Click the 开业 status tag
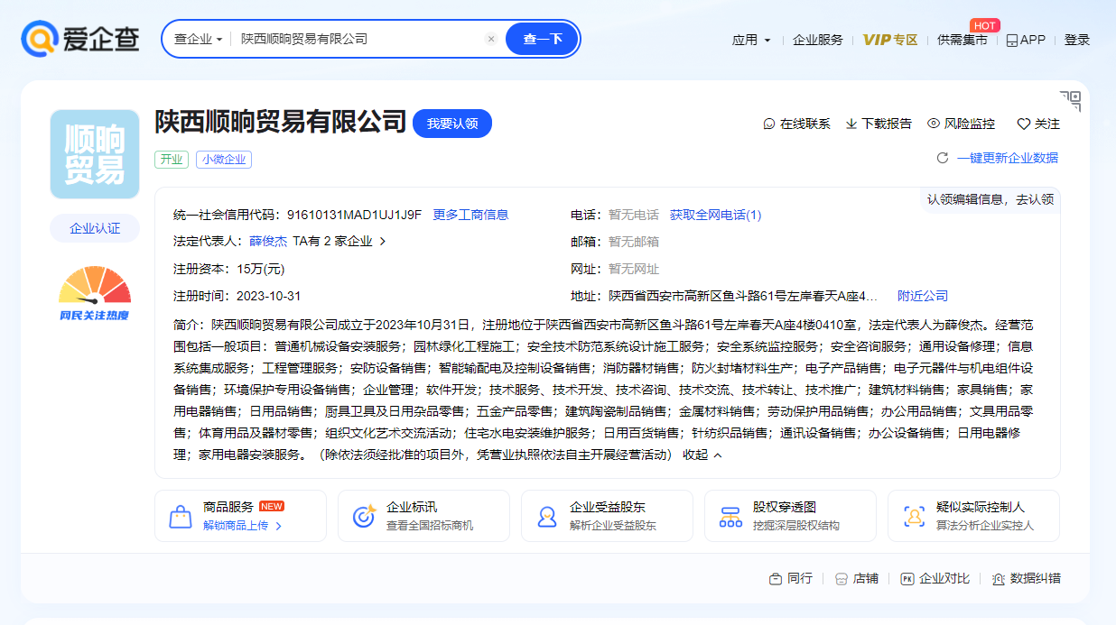Screen dimensions: 1116x625 [172, 159]
